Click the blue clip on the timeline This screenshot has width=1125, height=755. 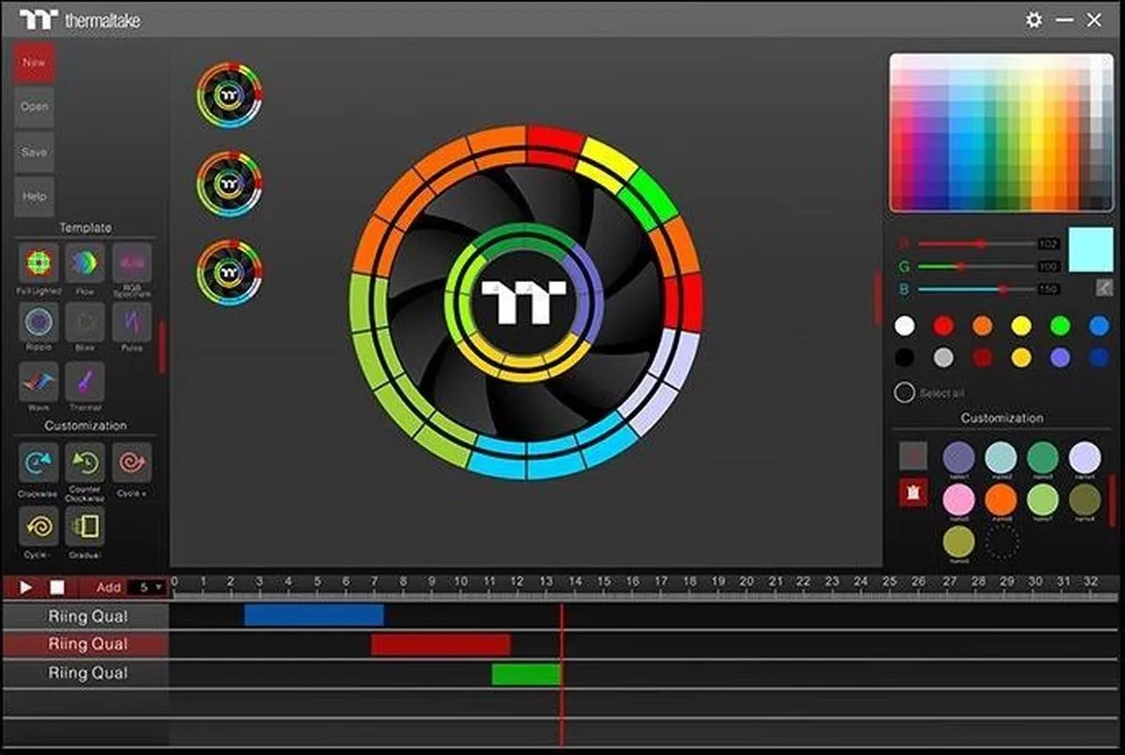[314, 615]
